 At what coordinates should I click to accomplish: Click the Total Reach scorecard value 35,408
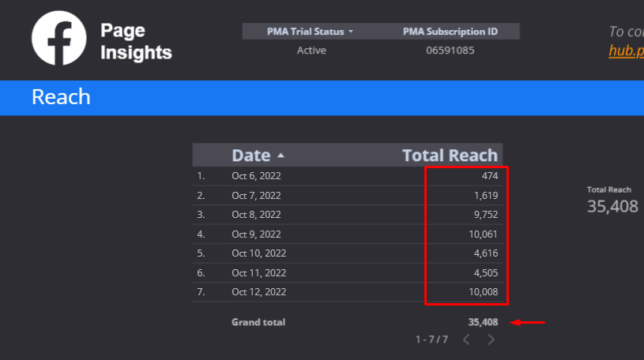(612, 206)
